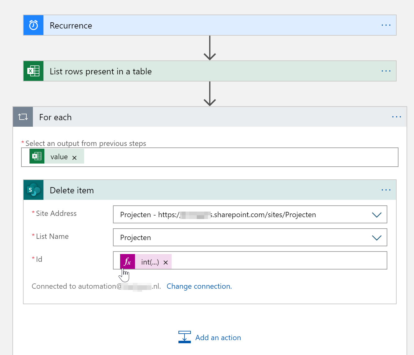The width and height of the screenshot is (414, 355).
Task: Click the List Name label
Action: click(x=52, y=236)
